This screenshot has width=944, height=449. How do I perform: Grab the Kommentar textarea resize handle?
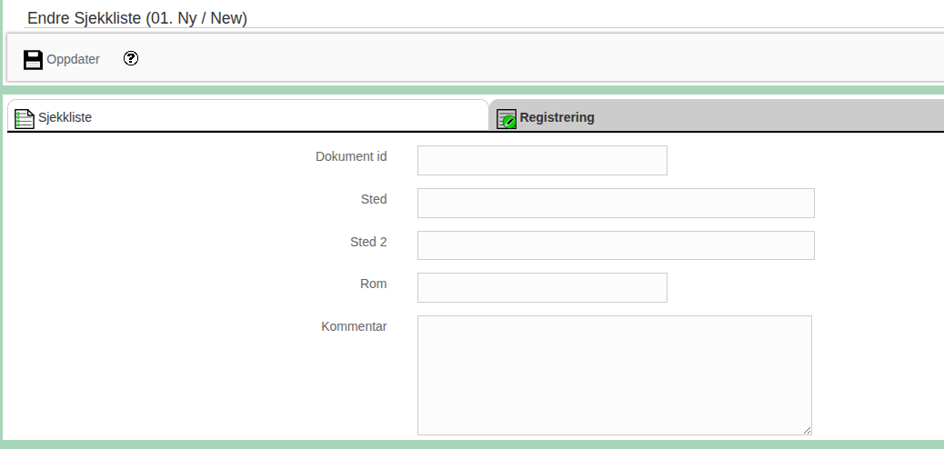(x=806, y=429)
